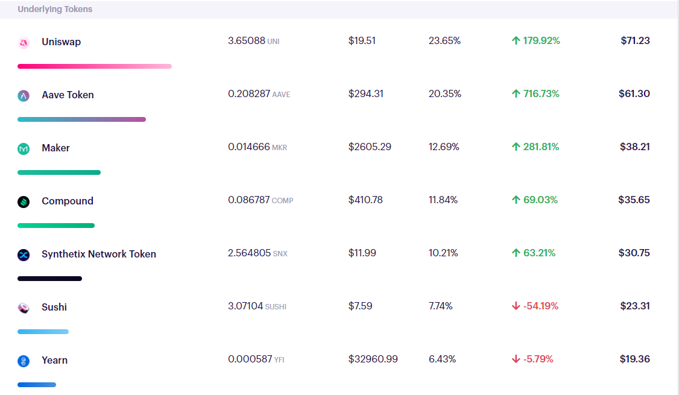The width and height of the screenshot is (679, 395).
Task: Open the Compound token name
Action: point(67,201)
